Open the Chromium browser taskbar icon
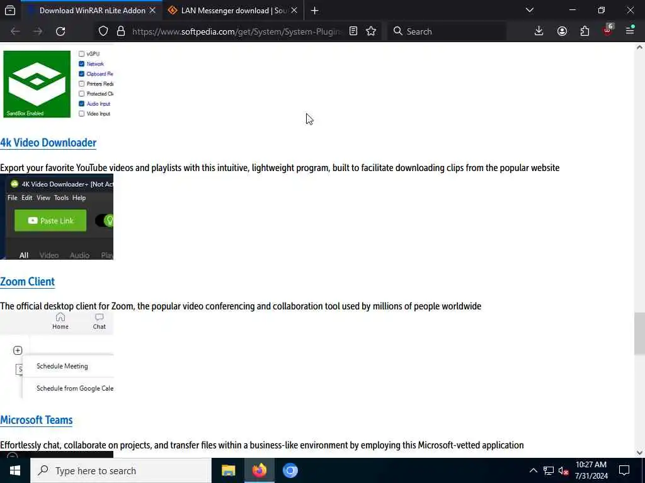Image resolution: width=645 pixels, height=483 pixels. [290, 470]
